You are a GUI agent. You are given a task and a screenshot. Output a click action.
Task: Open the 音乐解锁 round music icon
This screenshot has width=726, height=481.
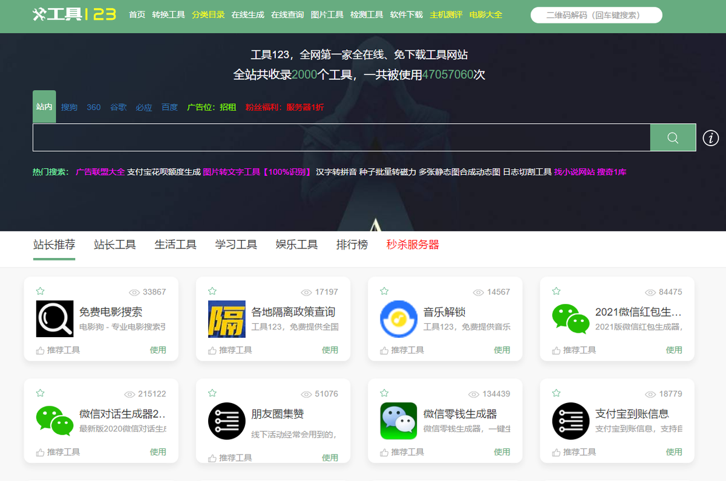click(x=399, y=318)
